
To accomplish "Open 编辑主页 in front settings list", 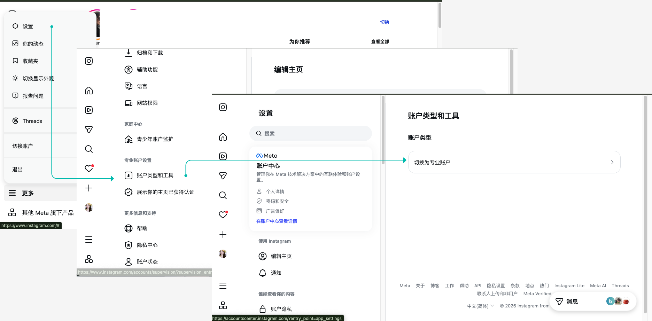I will [x=275, y=256].
